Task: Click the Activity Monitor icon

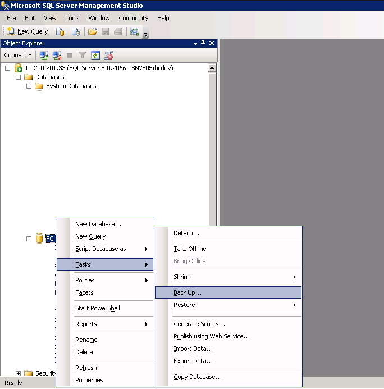Action: click(135, 32)
